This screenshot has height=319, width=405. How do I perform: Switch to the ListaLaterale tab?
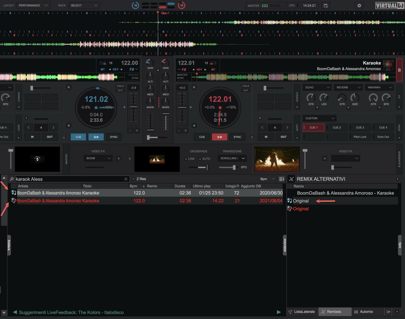click(x=302, y=312)
